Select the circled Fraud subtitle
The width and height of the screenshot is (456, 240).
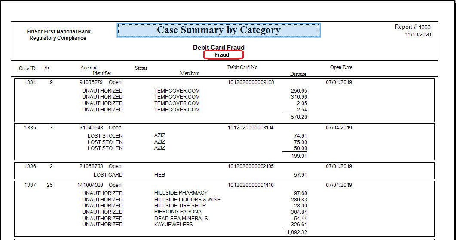pyautogui.click(x=223, y=55)
